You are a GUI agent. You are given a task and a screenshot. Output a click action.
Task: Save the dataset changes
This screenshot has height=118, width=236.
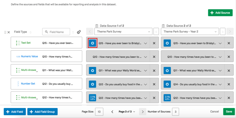pyautogui.click(x=229, y=112)
